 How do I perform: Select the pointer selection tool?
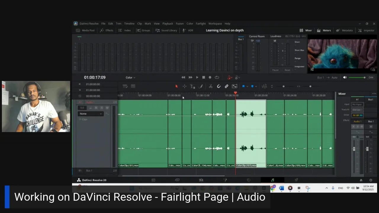pos(176,86)
